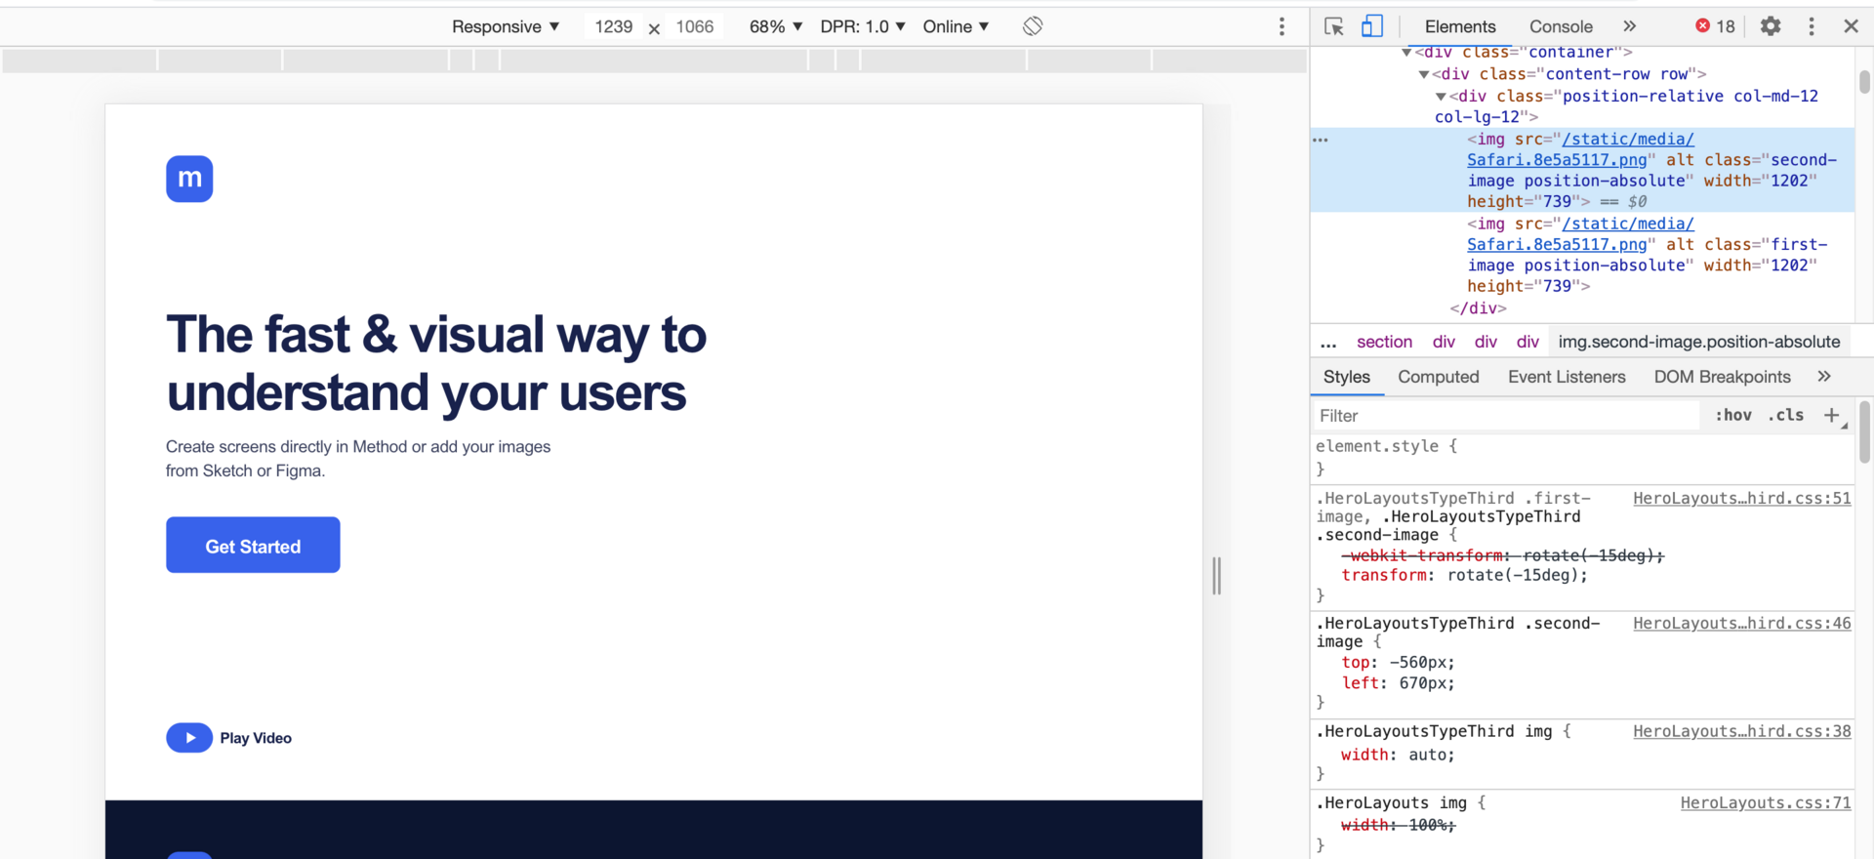Open the DOM Breakpoints tab
The height and width of the screenshot is (859, 1874).
pos(1723,377)
